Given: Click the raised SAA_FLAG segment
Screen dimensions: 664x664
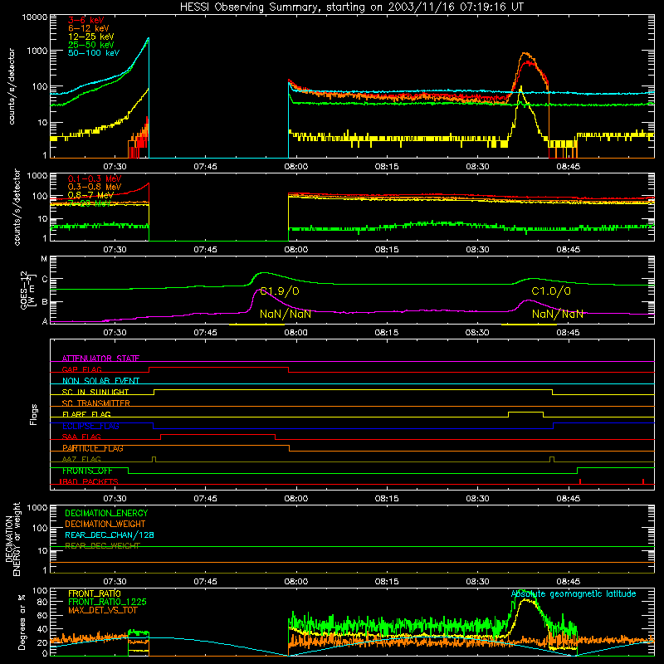Looking at the screenshot, I should (x=217, y=434).
